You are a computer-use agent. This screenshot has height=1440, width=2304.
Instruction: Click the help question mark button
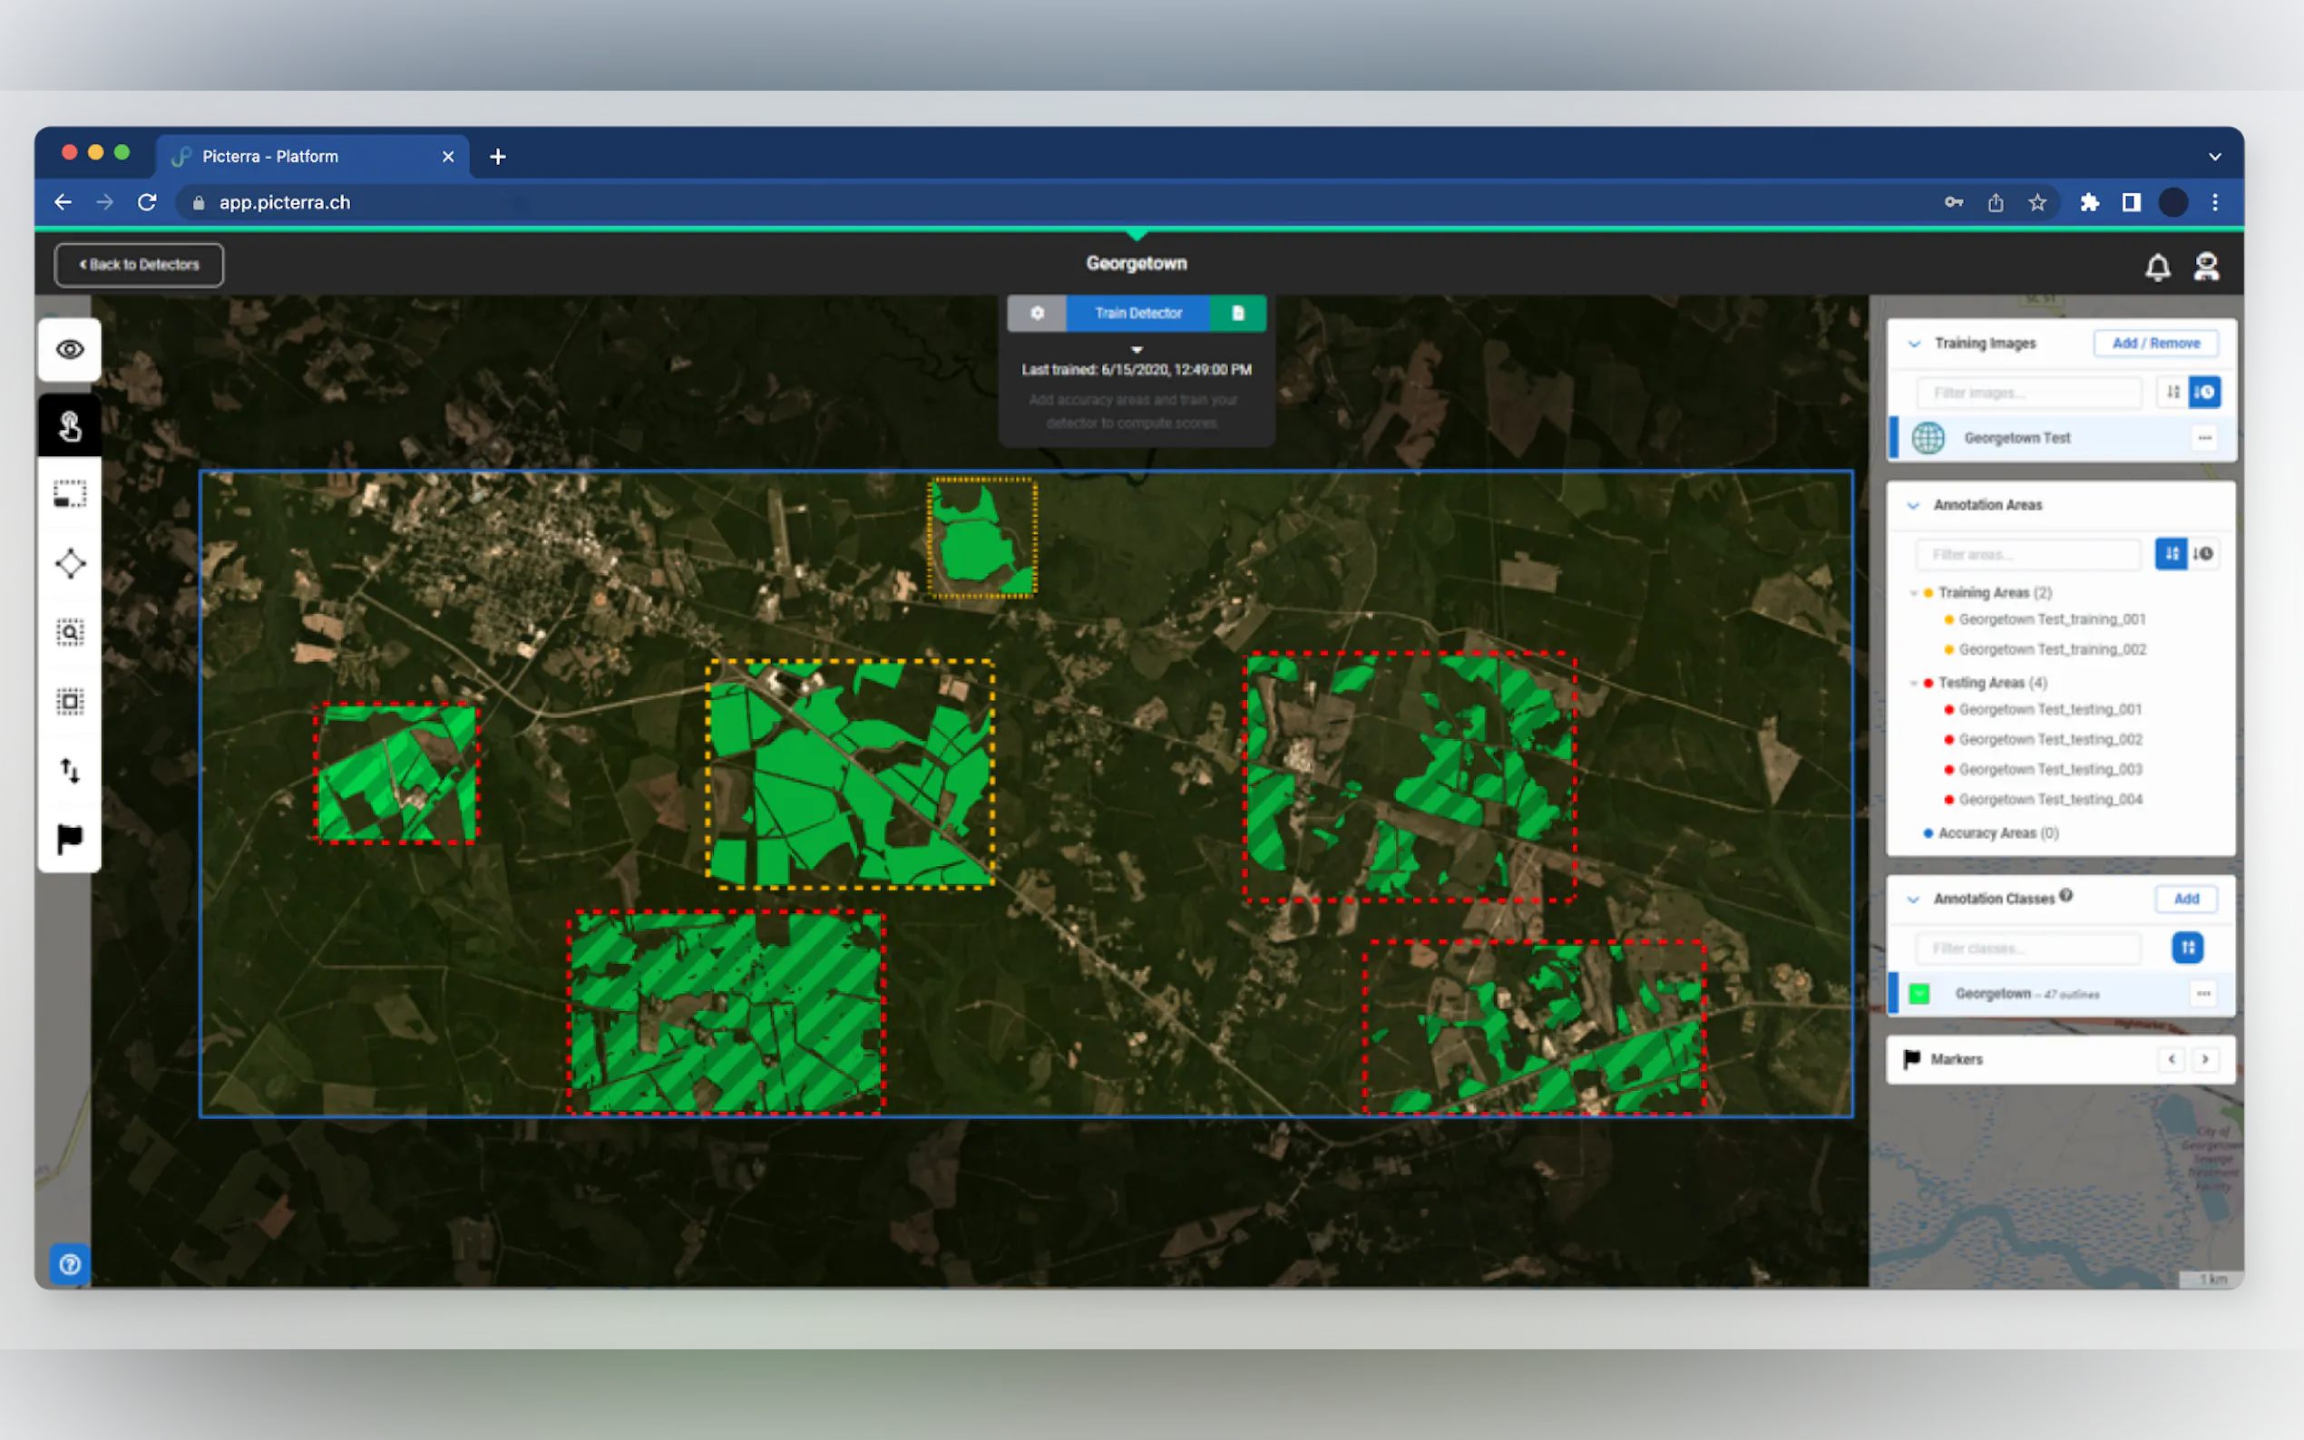click(x=70, y=1264)
